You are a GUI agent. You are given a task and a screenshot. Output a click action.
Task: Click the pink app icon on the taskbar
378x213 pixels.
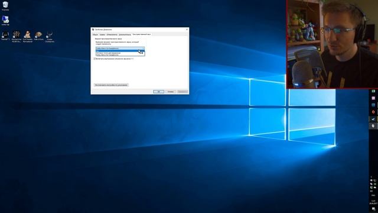click(x=373, y=98)
